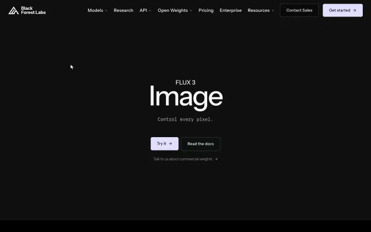This screenshot has width=371, height=232.
Task: Click the Black Forest Labs triangle logo icon
Action: click(x=13, y=10)
